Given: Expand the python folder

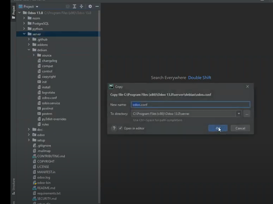Looking at the screenshot, I should tap(24, 29).
